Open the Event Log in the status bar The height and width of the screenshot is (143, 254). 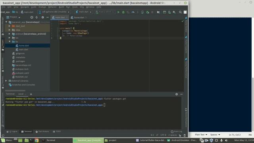click(x=177, y=131)
